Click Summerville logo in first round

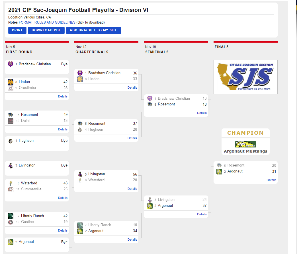11,189
